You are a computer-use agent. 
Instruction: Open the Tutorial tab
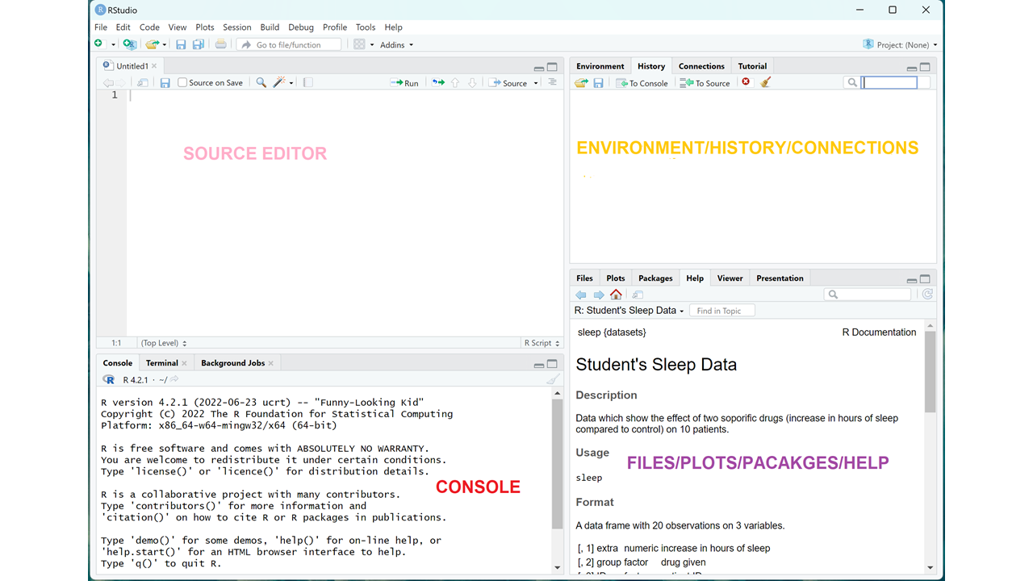pyautogui.click(x=752, y=66)
